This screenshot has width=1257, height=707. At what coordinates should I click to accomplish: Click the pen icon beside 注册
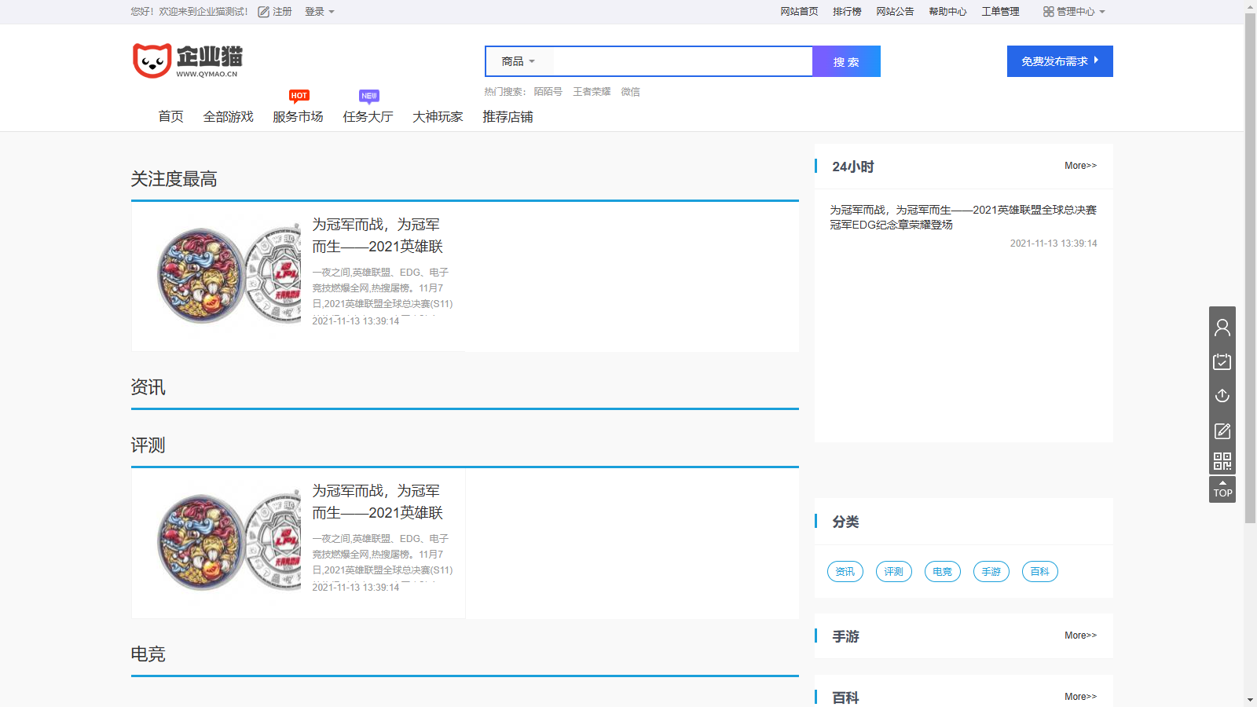point(262,11)
